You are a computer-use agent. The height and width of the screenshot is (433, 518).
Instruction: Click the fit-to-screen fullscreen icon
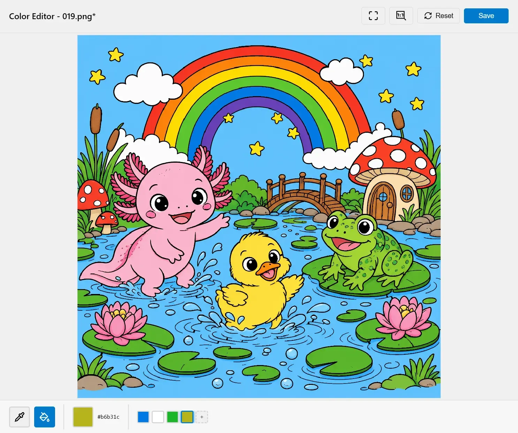[x=373, y=16]
